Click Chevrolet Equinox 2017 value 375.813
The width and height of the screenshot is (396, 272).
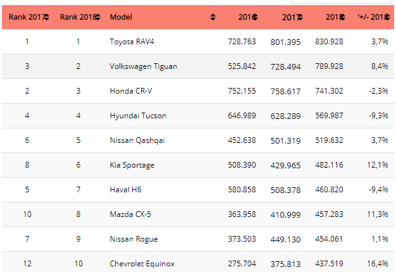(x=285, y=264)
